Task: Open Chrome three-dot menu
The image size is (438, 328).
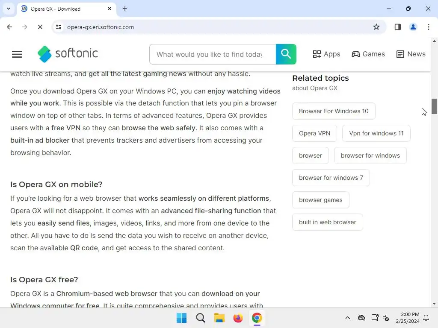Action: (x=428, y=27)
